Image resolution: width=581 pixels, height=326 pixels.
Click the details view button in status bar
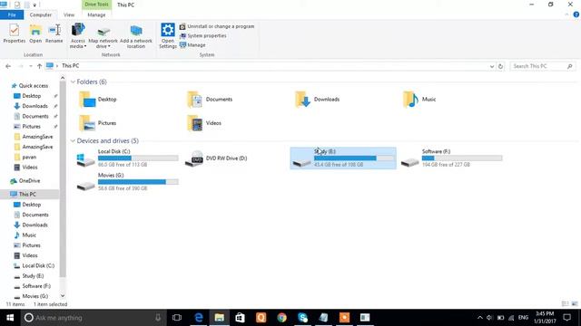pos(565,304)
